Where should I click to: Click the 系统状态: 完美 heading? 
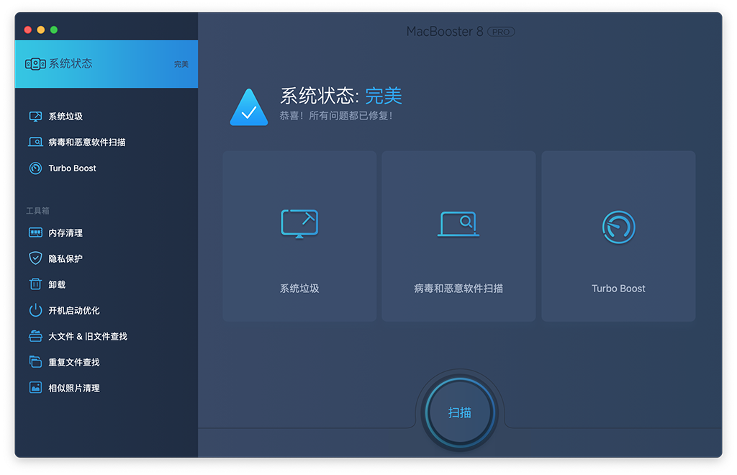pos(341,96)
